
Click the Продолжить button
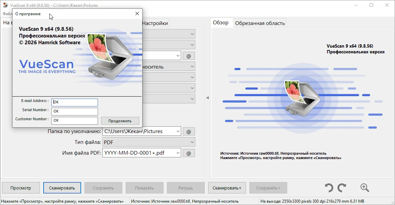pyautogui.click(x=120, y=121)
